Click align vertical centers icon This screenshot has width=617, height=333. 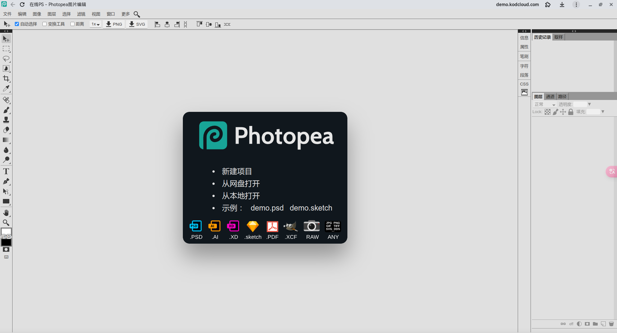tap(209, 24)
